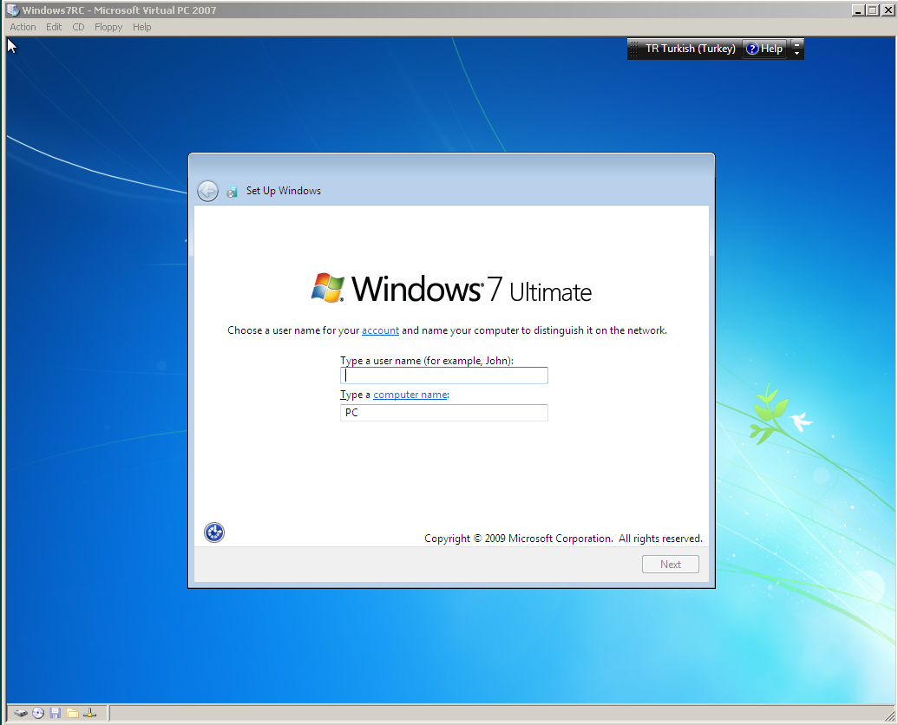
Task: Click the CD drive status icon
Action: click(x=38, y=713)
